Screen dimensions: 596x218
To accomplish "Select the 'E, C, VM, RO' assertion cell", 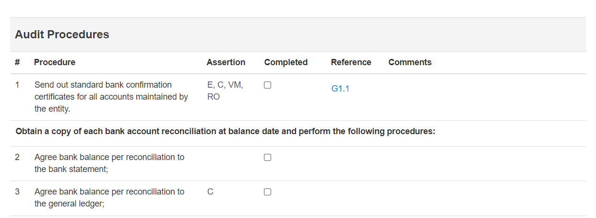I will (226, 91).
